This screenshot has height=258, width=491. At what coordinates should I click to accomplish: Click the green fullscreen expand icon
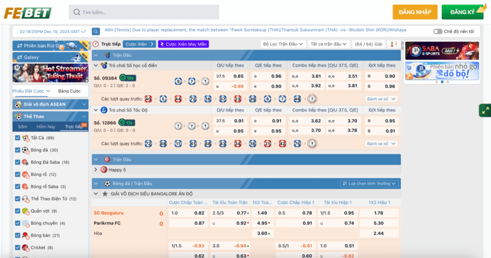485,111
